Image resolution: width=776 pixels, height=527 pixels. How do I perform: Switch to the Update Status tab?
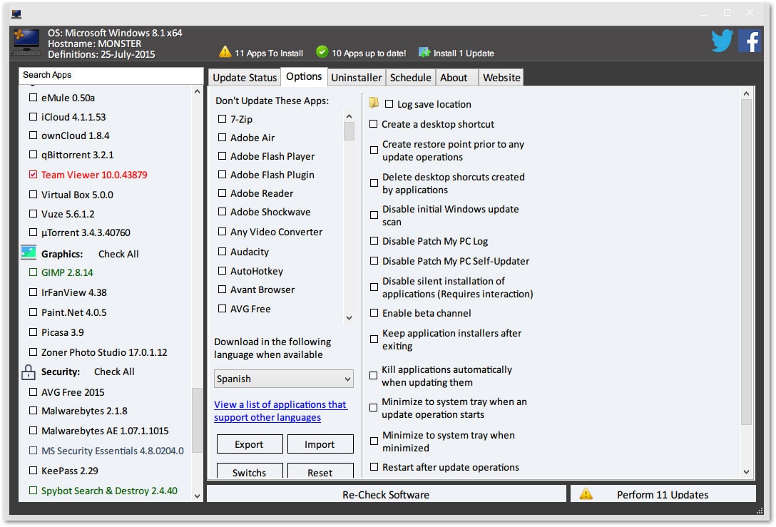click(x=245, y=78)
